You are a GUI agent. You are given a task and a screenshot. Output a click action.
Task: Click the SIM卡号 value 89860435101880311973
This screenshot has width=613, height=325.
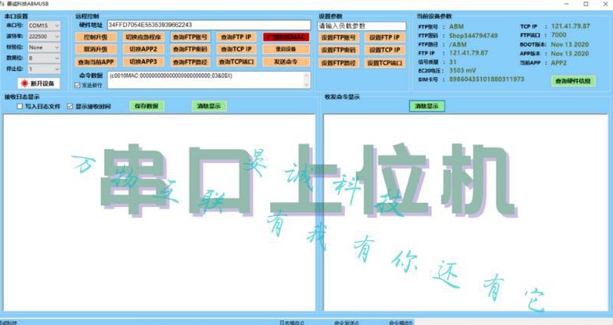486,79
